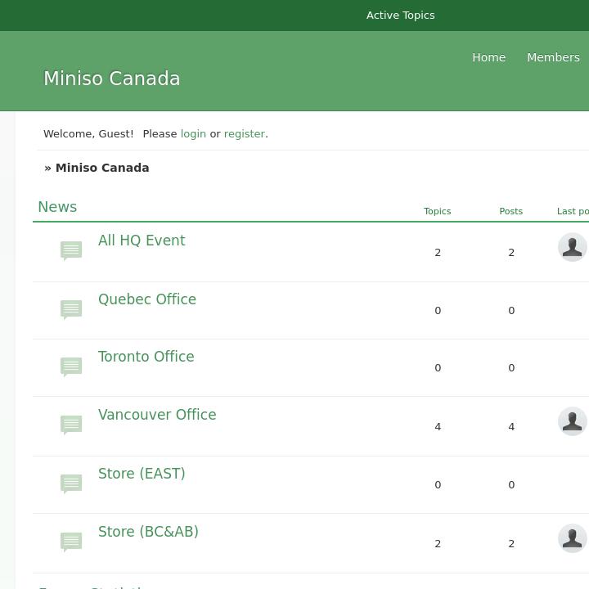Go to the Home navigation item
This screenshot has height=589, width=589.
click(x=488, y=57)
